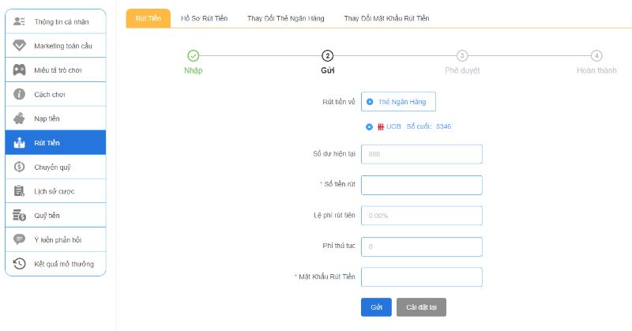The width and height of the screenshot is (632, 331).
Task: Click the Lệ phí rút tiền field
Action: [x=422, y=216]
